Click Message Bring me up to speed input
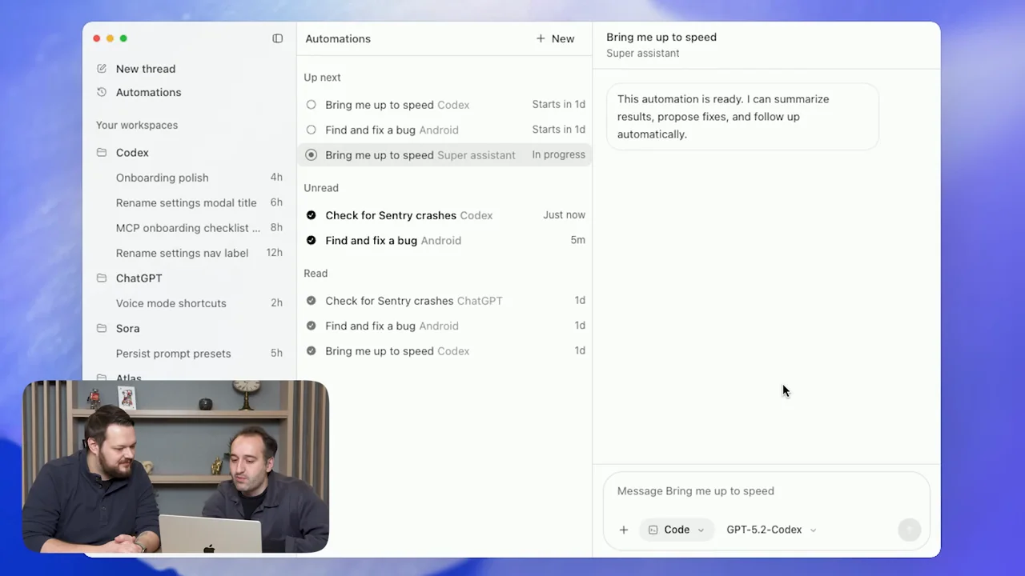 click(x=766, y=491)
